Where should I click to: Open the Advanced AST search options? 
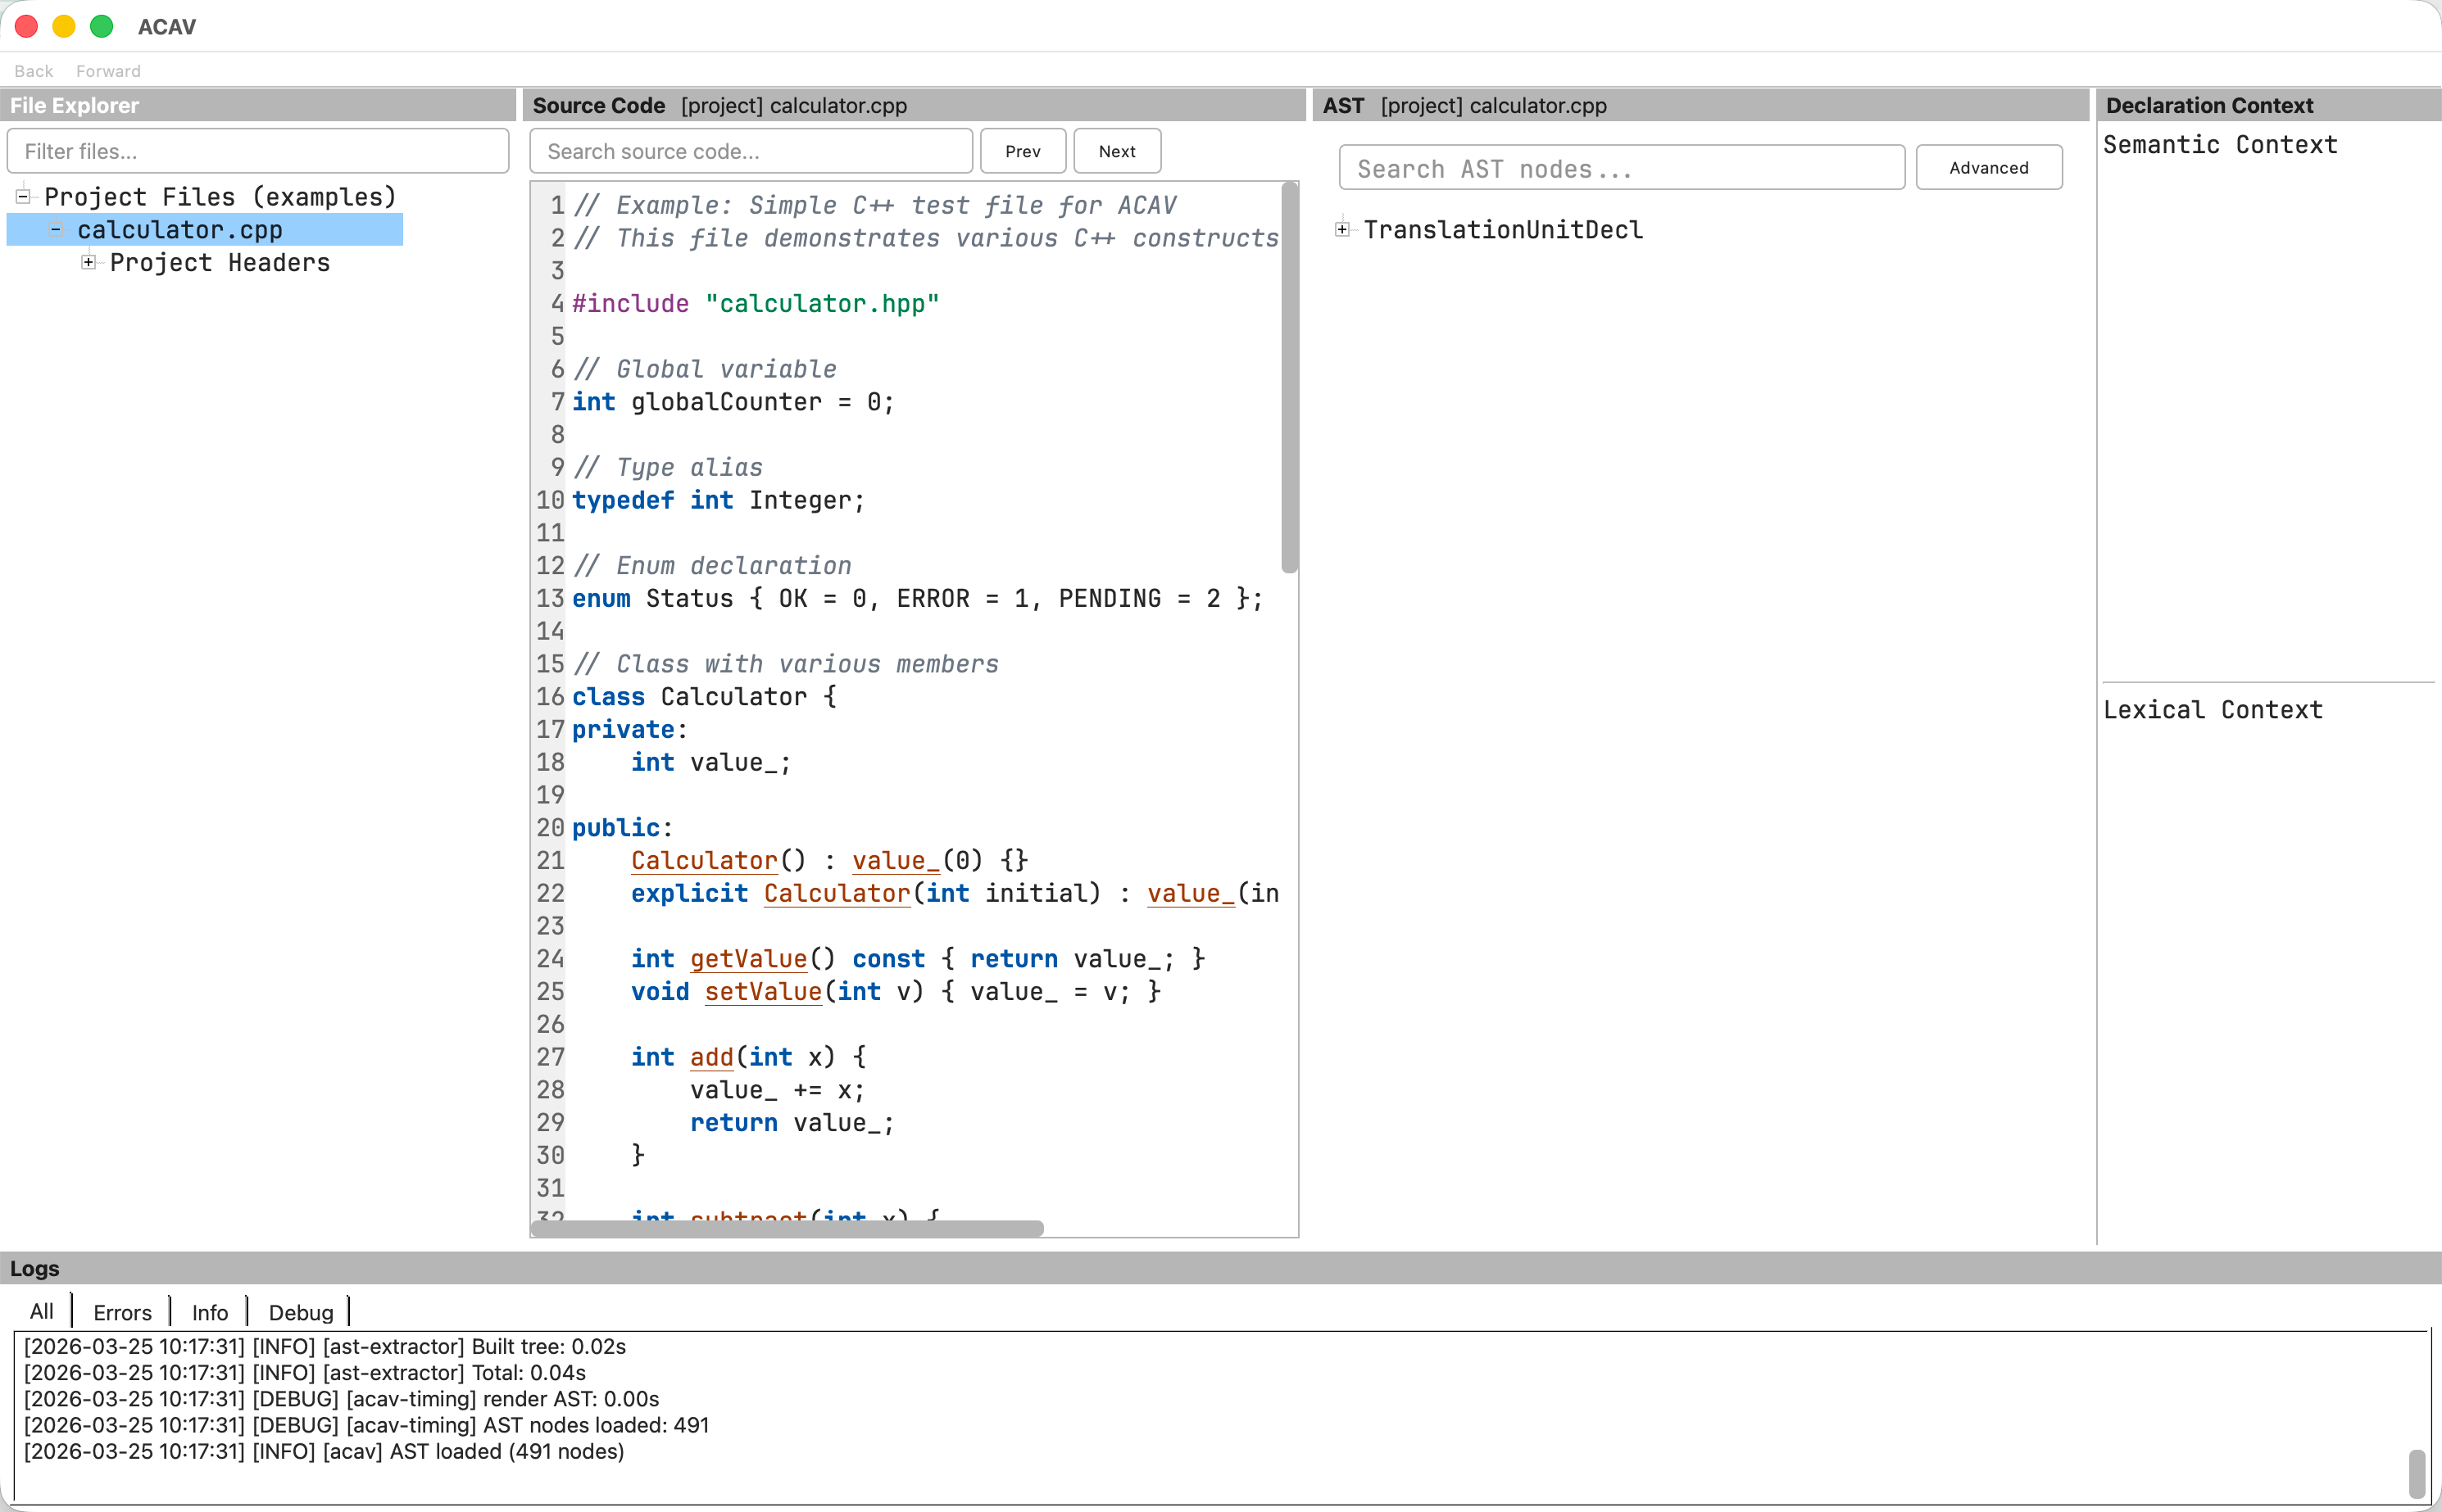pyautogui.click(x=1988, y=167)
